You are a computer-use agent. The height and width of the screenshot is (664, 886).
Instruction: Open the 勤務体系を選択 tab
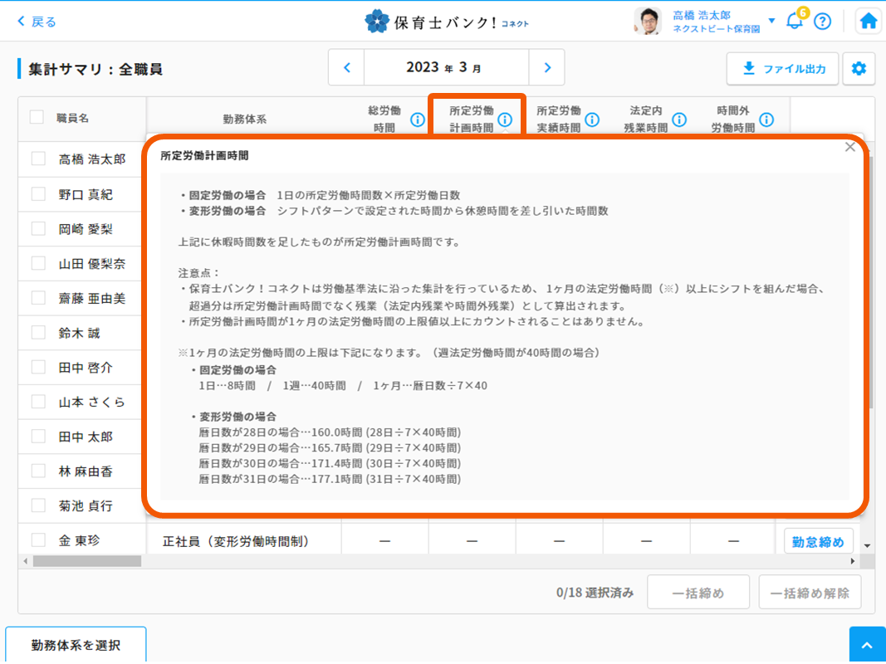(x=76, y=645)
